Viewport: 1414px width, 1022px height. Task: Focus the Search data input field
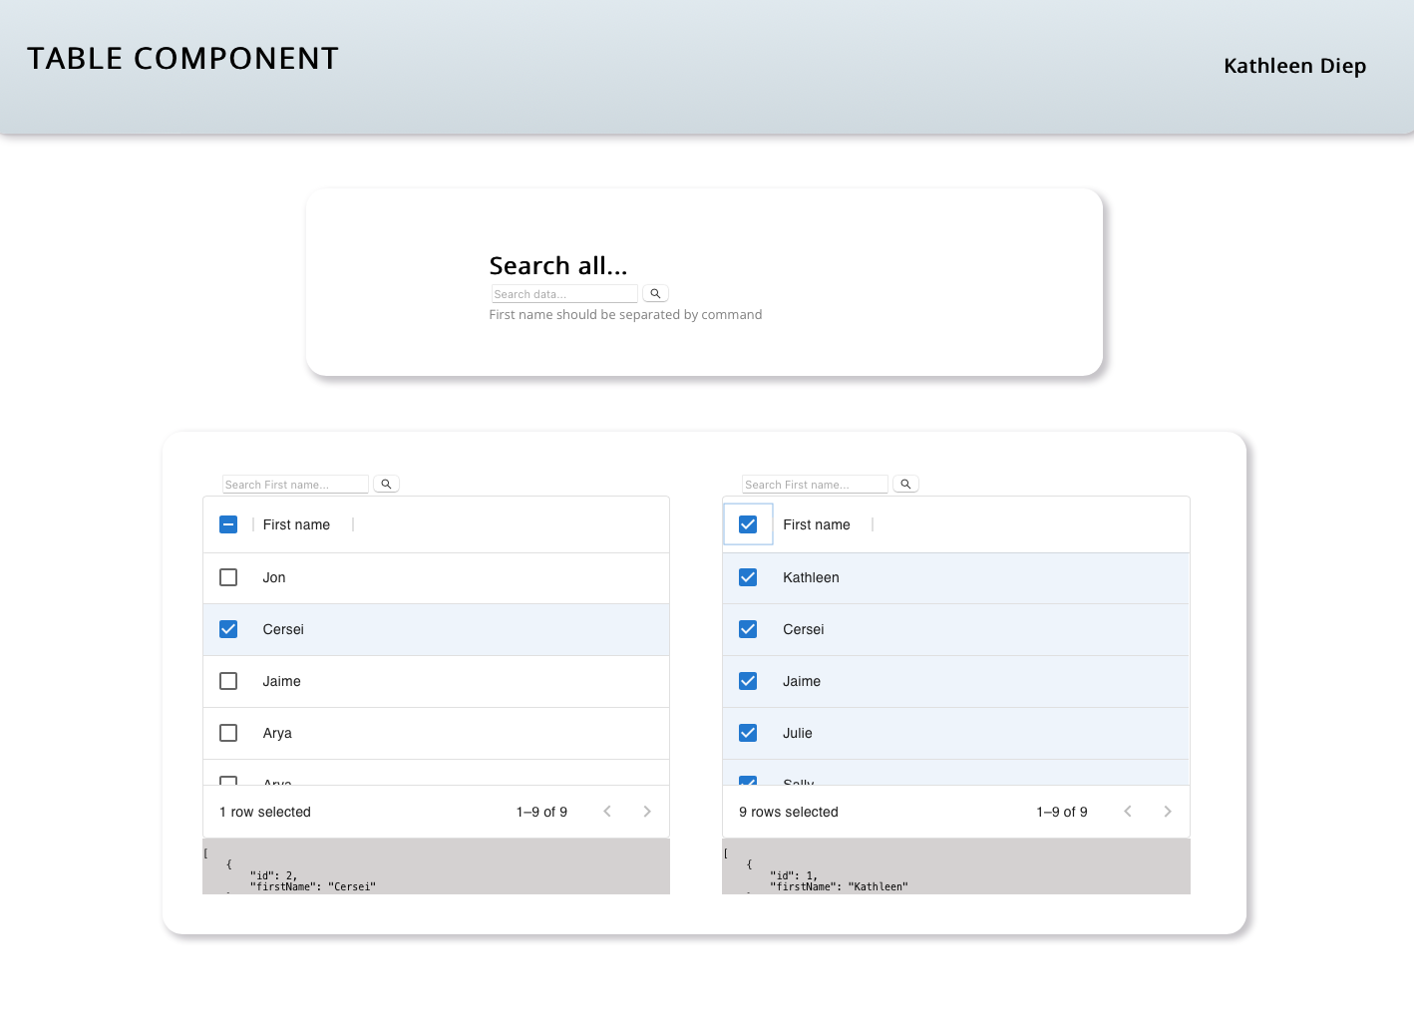[564, 294]
